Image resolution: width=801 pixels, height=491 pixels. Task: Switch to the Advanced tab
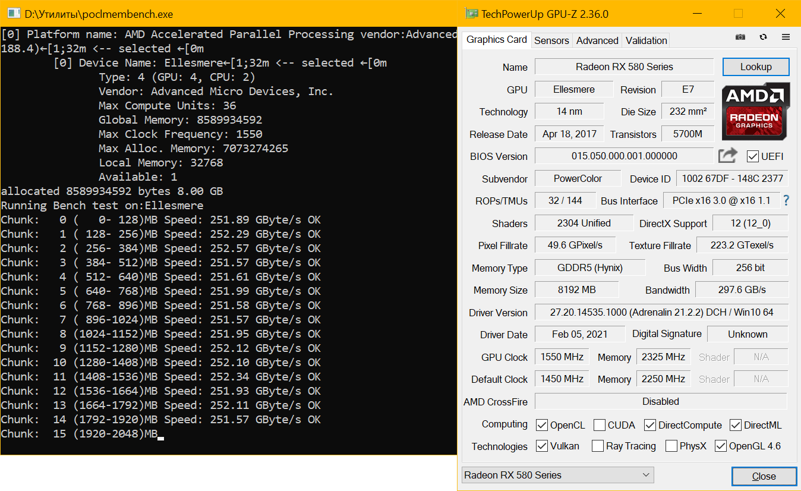tap(597, 40)
